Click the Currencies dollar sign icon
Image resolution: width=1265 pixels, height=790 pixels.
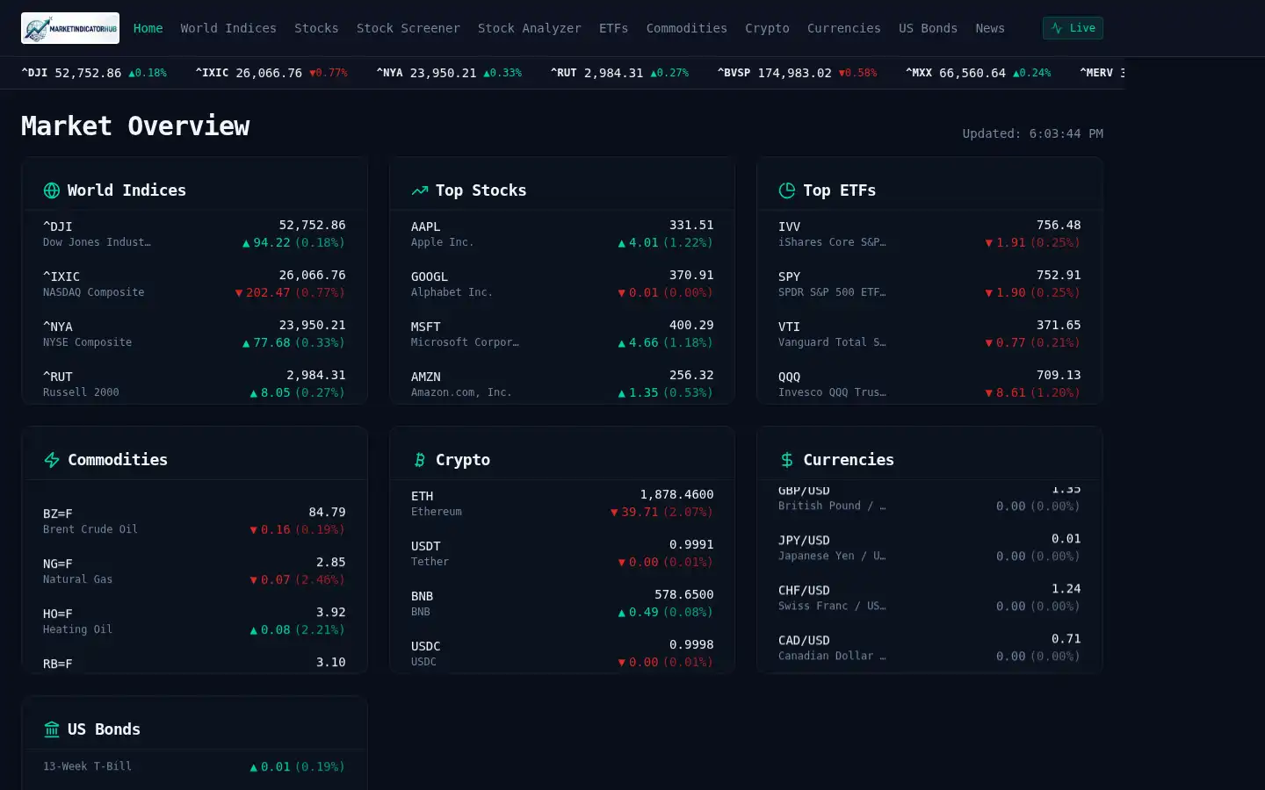787,460
